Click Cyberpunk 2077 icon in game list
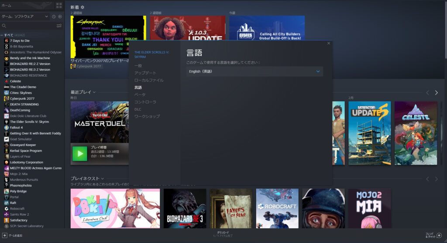 point(6,98)
